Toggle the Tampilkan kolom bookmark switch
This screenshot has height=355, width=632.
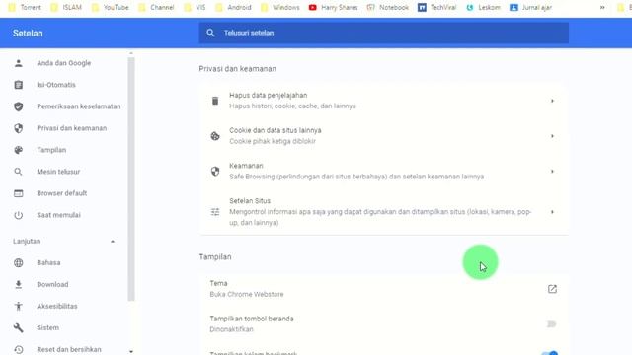[550, 353]
